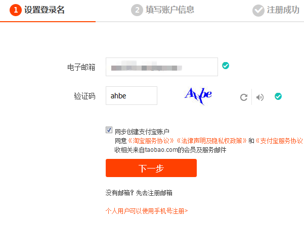
Task: Open the 法律声明及隐私权政策 link
Action: tap(212, 141)
